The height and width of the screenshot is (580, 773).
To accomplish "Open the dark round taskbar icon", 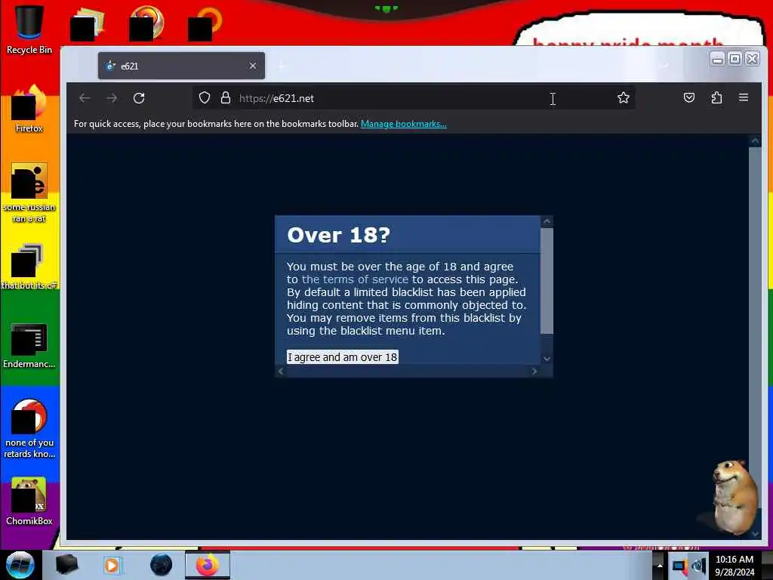I will [162, 565].
